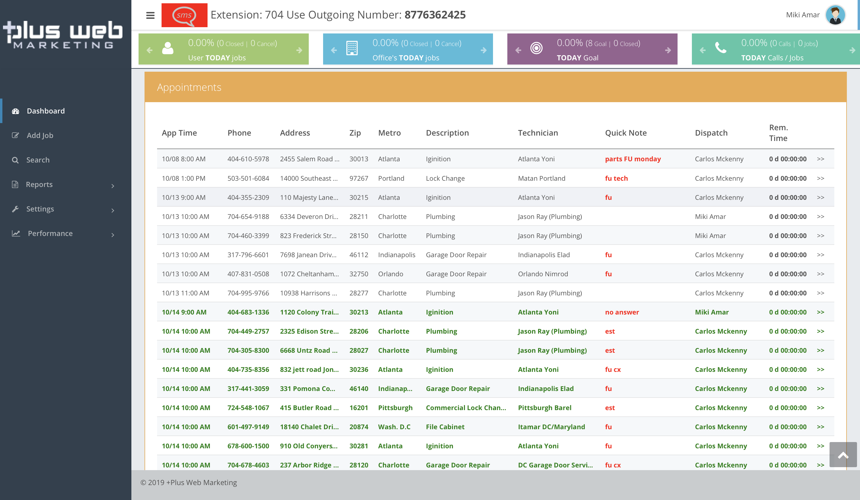Expand the Settings submenu chevron
Image resolution: width=860 pixels, height=500 pixels.
113,211
